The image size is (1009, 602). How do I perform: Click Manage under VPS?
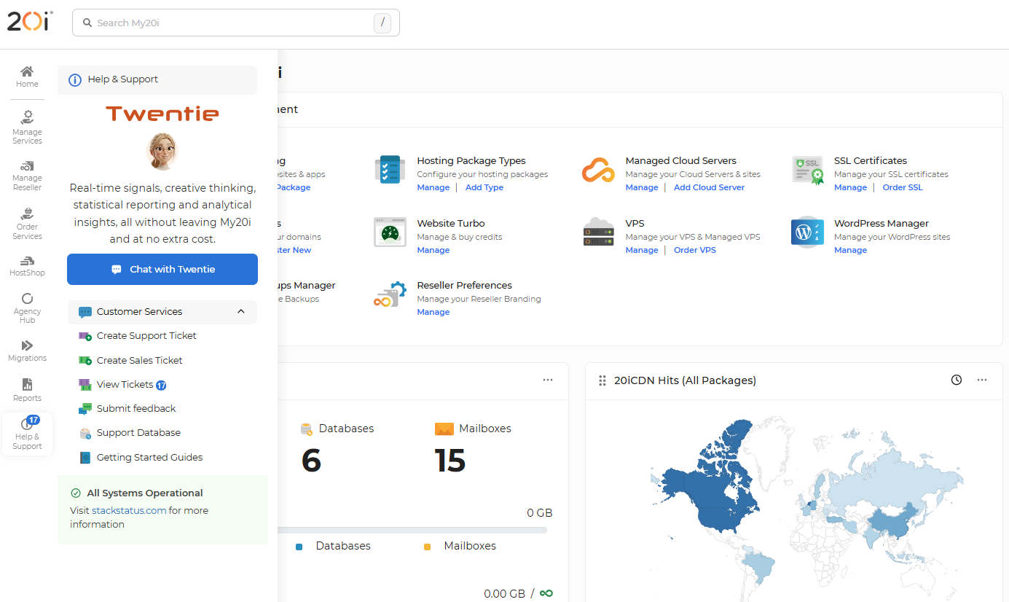click(x=642, y=250)
